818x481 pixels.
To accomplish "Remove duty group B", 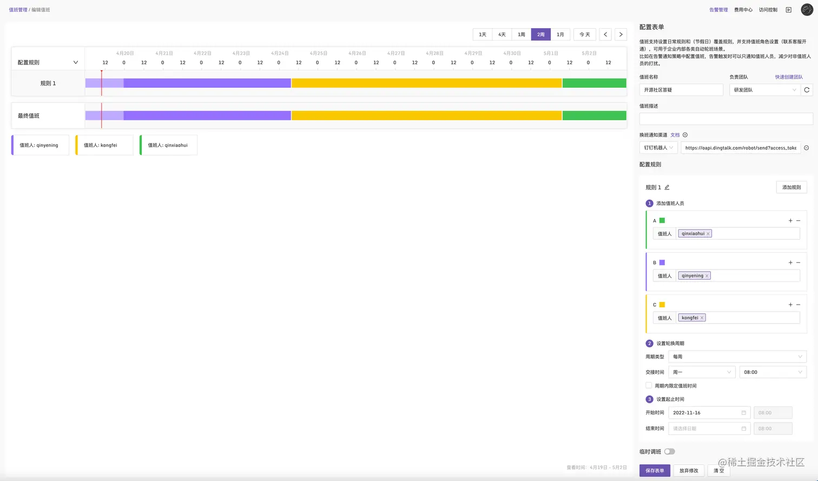I will click(799, 262).
